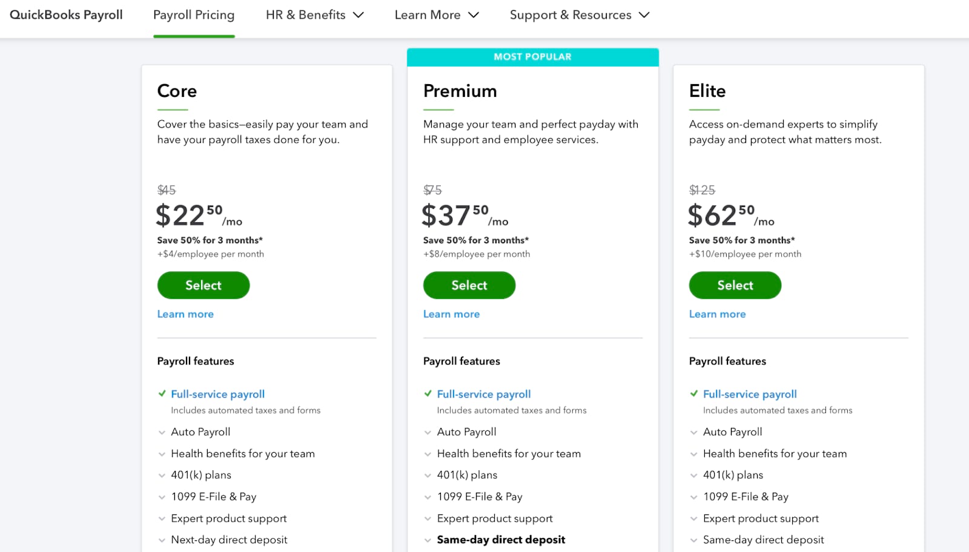969x552 pixels.
Task: Select the Core plan
Action: pyautogui.click(x=203, y=285)
